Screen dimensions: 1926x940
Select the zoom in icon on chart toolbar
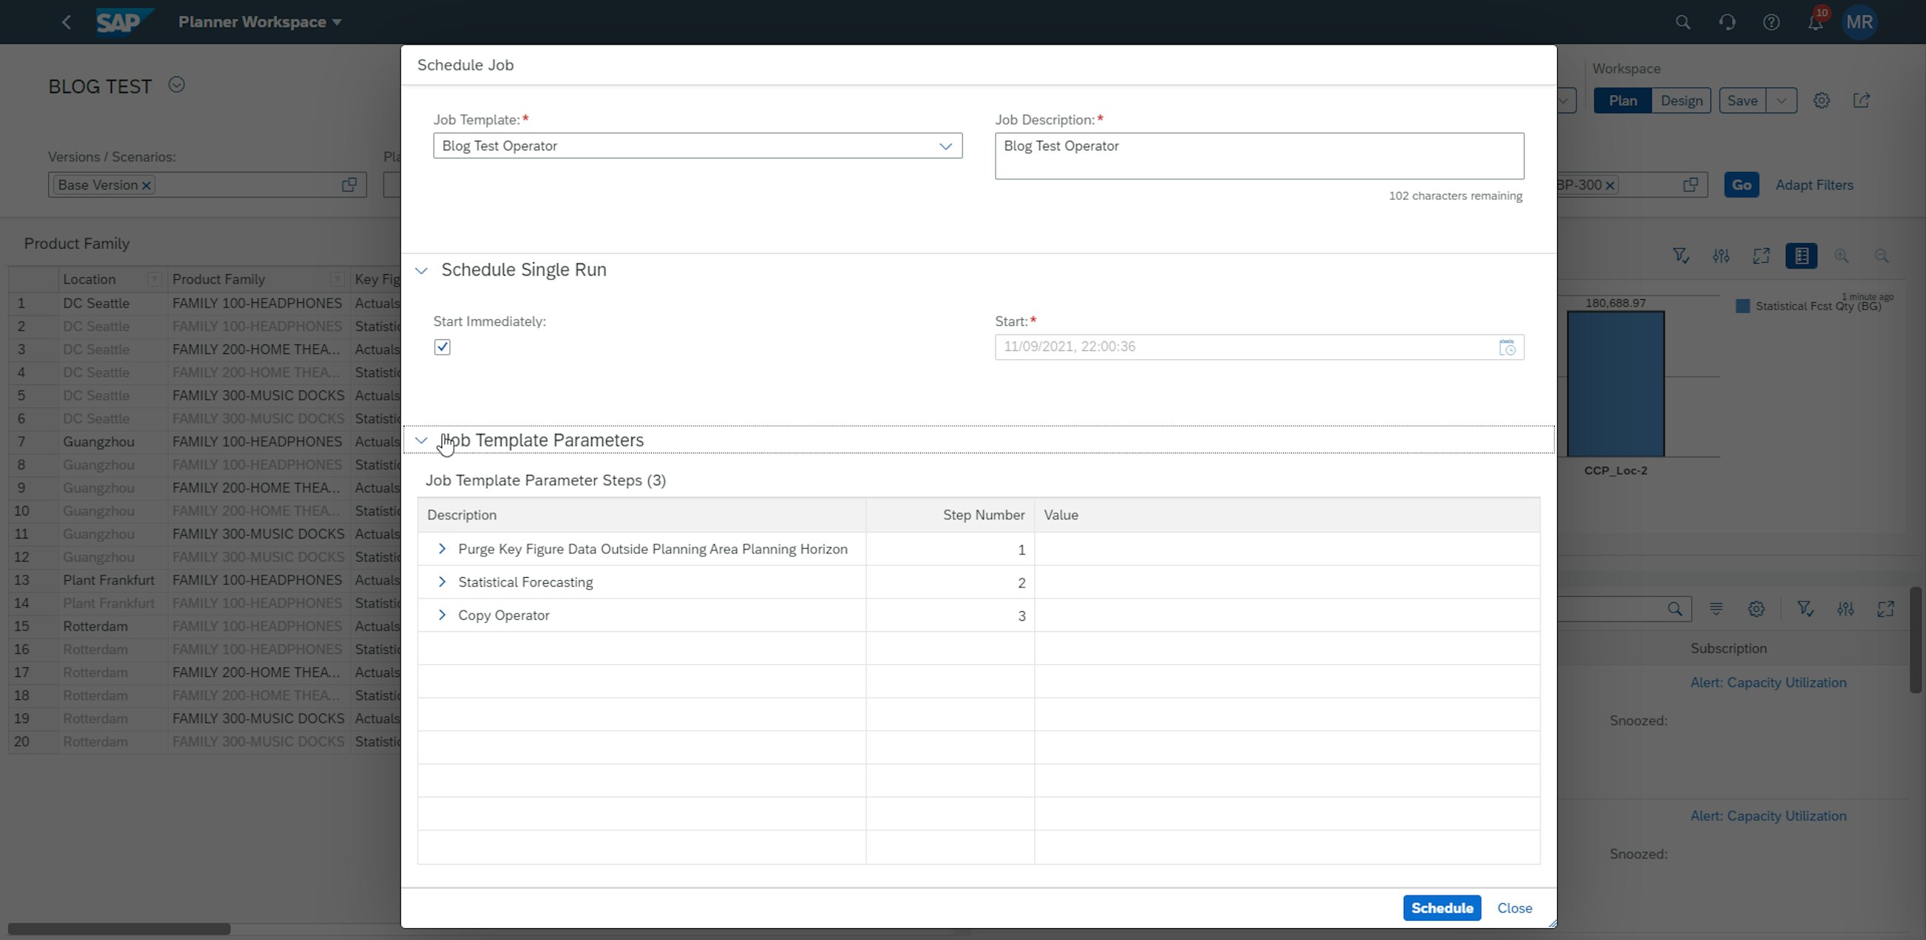coord(1842,256)
